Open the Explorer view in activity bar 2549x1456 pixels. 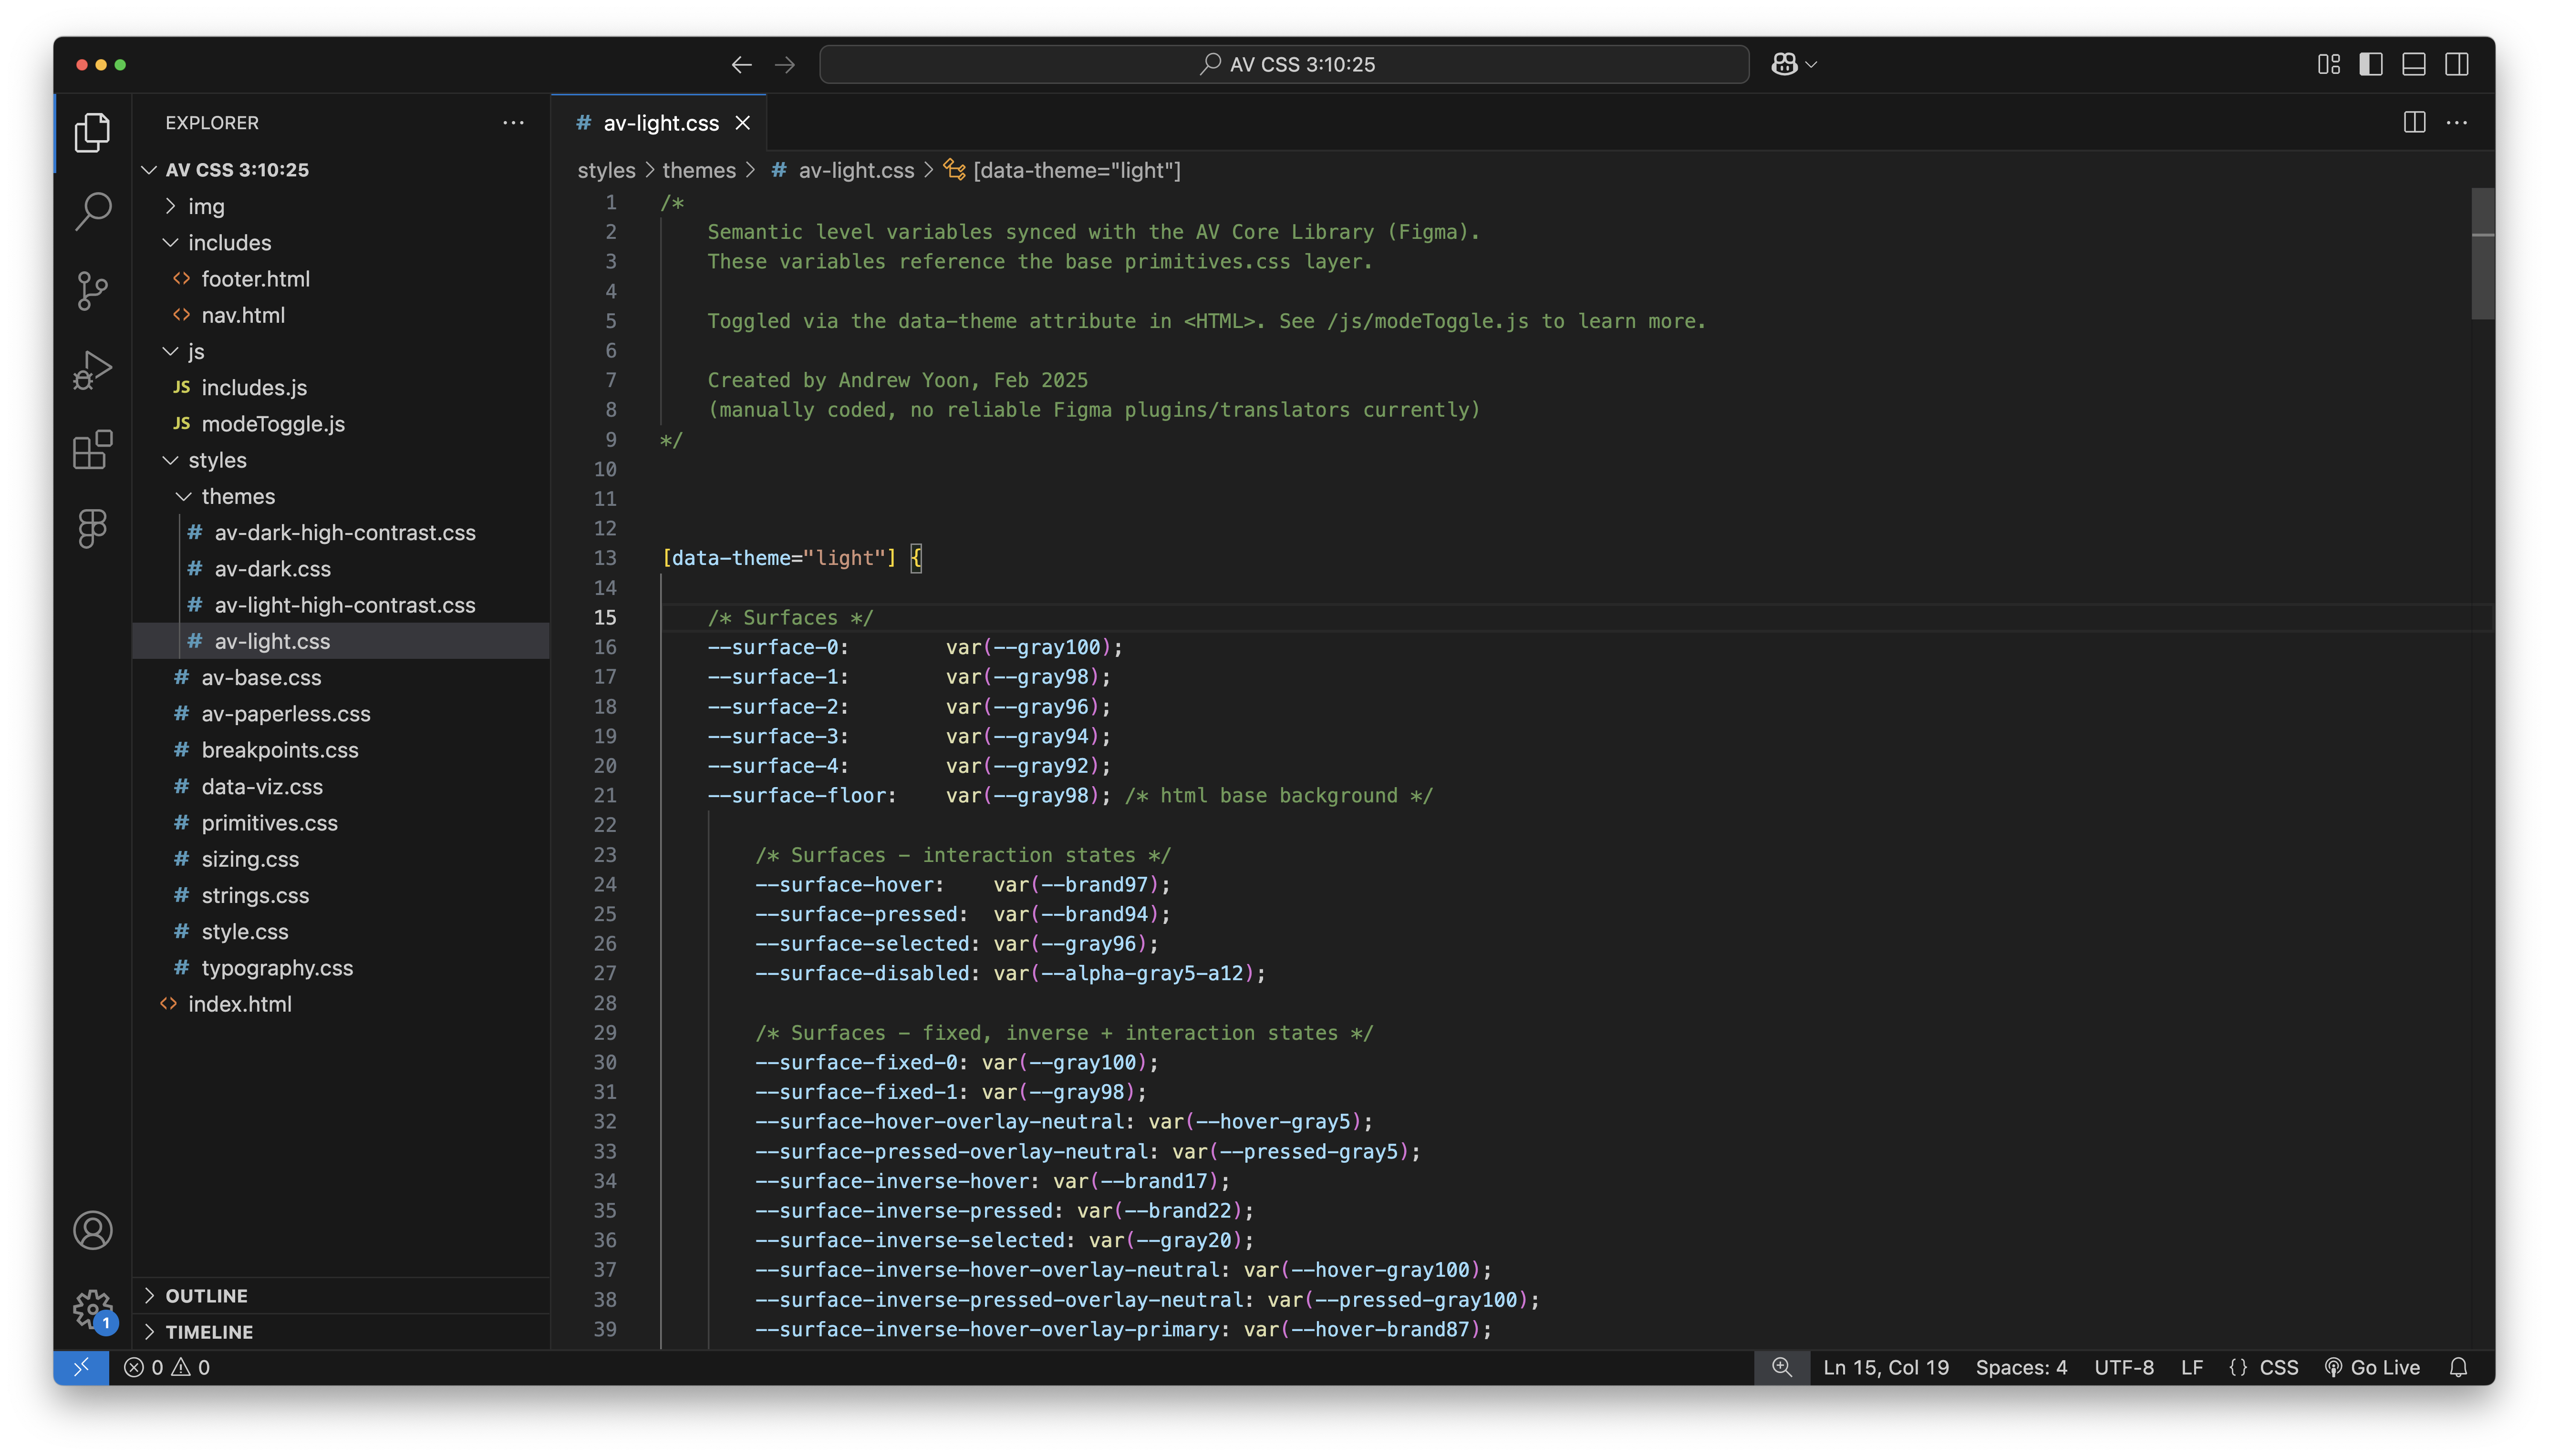tap(92, 132)
